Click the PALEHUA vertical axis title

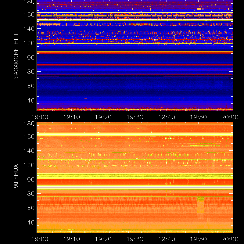(16, 177)
